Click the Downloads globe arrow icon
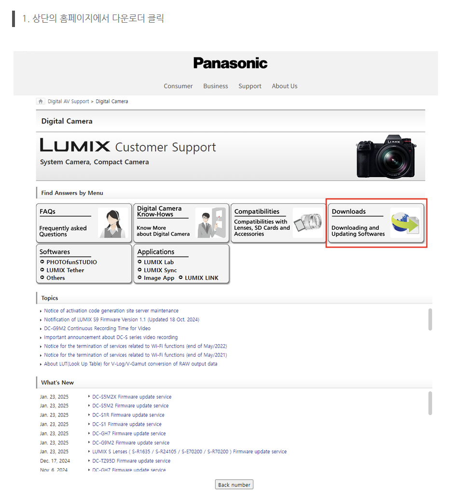The height and width of the screenshot is (501, 454). [x=405, y=223]
